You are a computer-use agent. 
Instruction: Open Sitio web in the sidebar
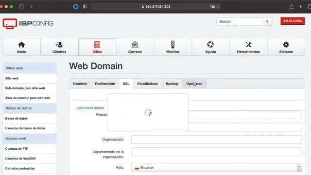[30, 78]
